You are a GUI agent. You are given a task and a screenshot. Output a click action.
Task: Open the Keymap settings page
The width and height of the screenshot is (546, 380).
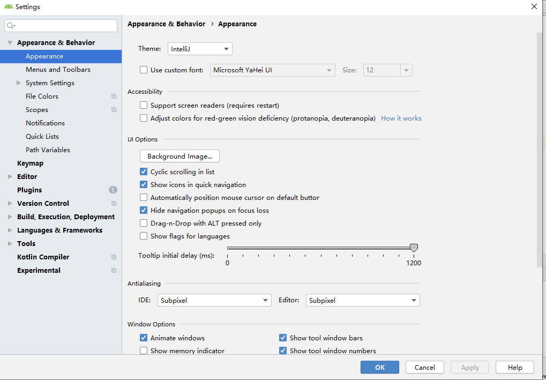[x=30, y=163]
